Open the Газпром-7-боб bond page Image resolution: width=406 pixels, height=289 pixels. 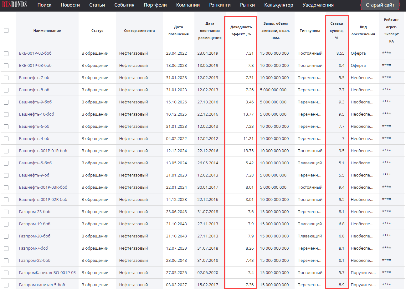coord(33,248)
